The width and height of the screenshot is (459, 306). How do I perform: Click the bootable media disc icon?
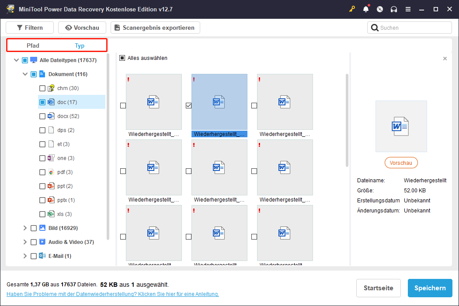tap(380, 9)
